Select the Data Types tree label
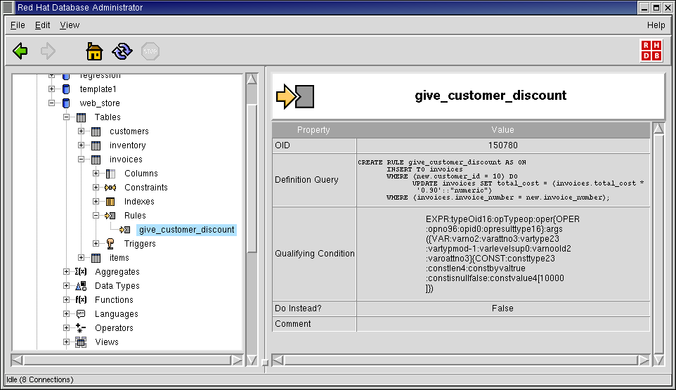The image size is (676, 390). [x=117, y=286]
